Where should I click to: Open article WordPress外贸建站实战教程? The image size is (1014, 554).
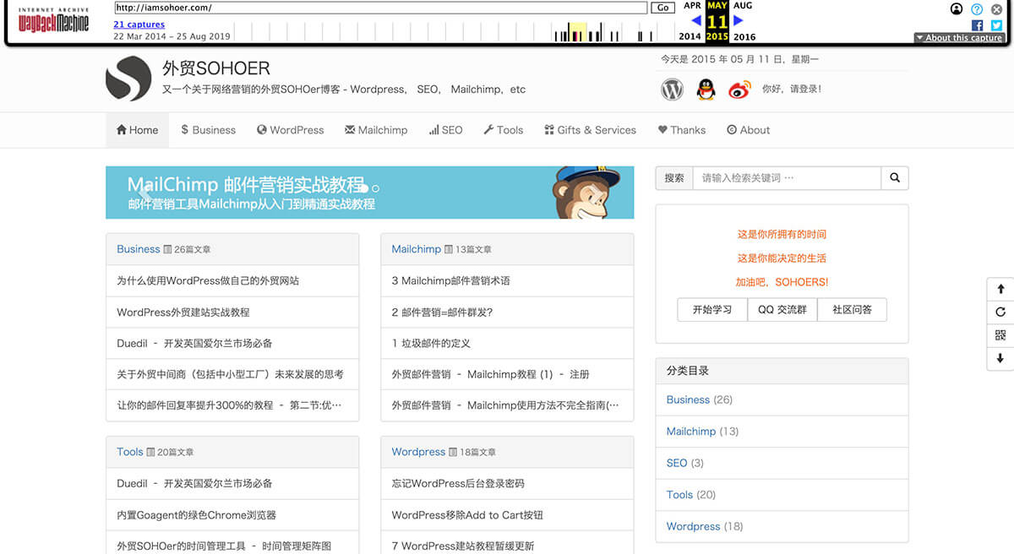[183, 312]
